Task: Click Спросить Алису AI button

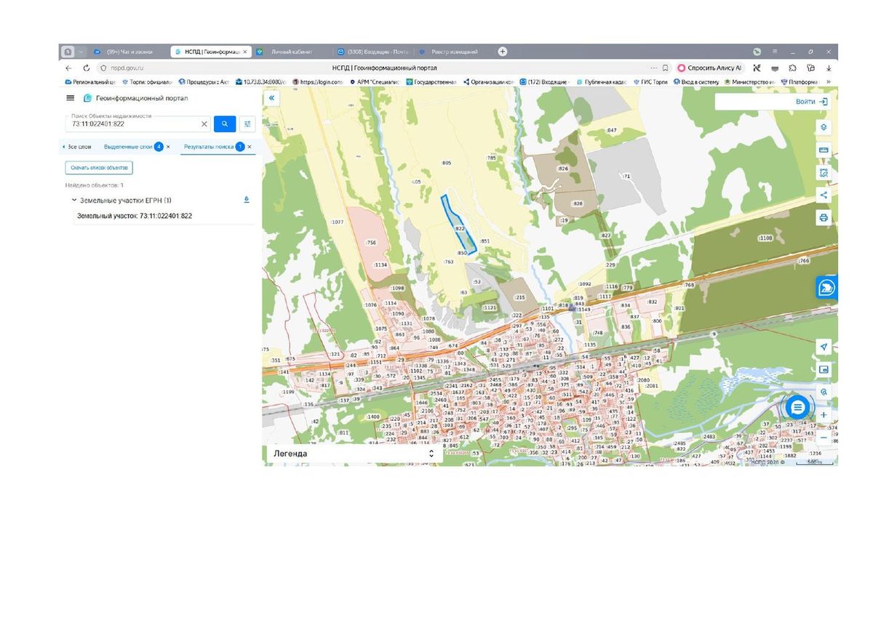Action: click(709, 68)
